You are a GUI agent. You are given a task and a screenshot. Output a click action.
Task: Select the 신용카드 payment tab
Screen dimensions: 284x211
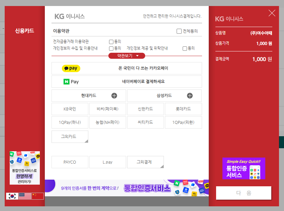click(24, 31)
